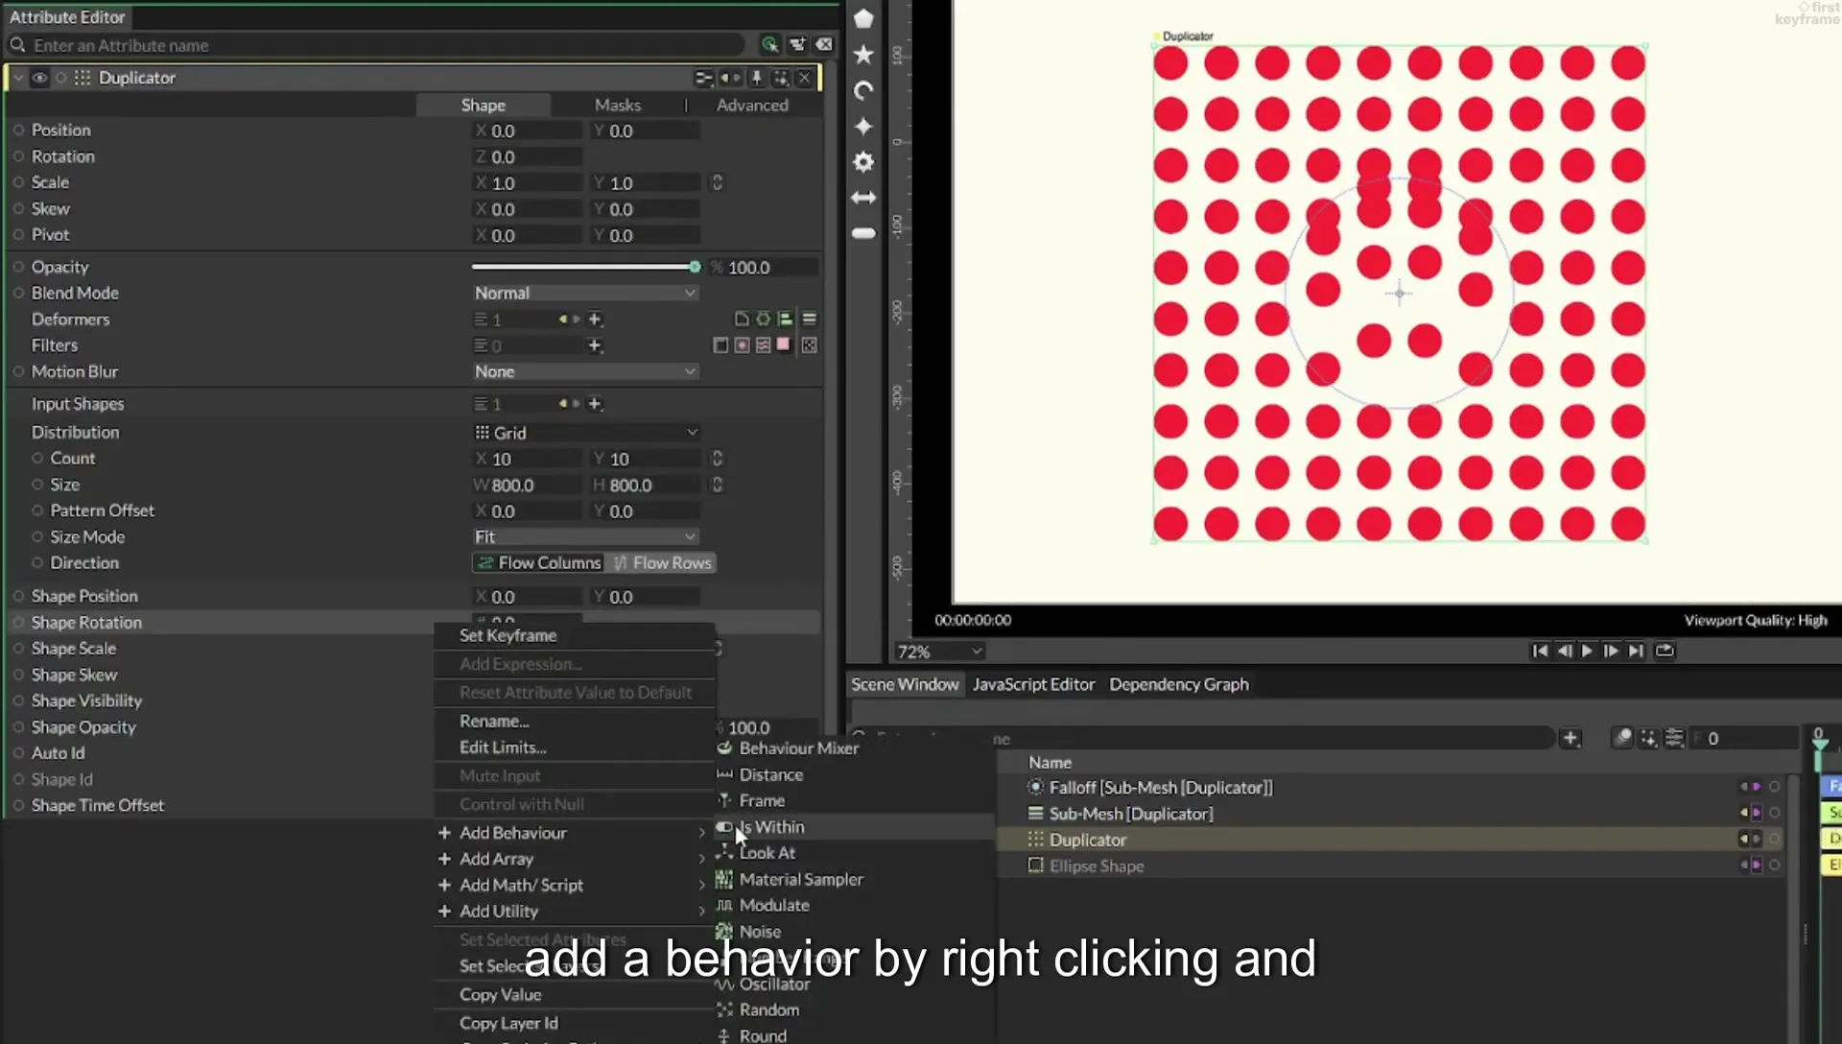Viewport: 1842px width, 1044px height.
Task: Collapse the Duplicator attribute section
Action: click(x=18, y=78)
